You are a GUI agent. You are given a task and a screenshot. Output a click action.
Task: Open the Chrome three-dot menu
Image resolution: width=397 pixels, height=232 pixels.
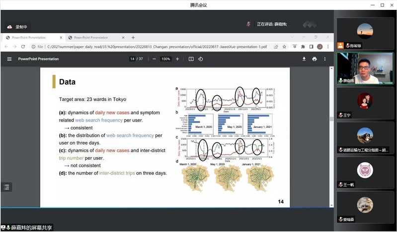(327, 47)
